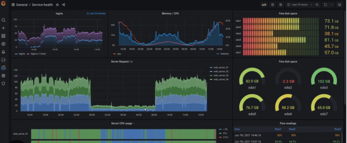The width and height of the screenshot is (347, 143).
Task: Expand the refresh interval dropdown arrow
Action: coord(332,5)
